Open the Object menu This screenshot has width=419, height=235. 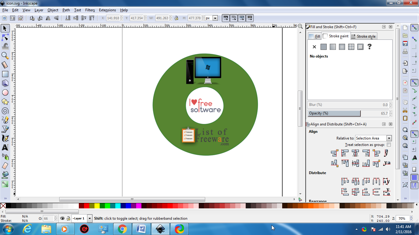point(53,10)
